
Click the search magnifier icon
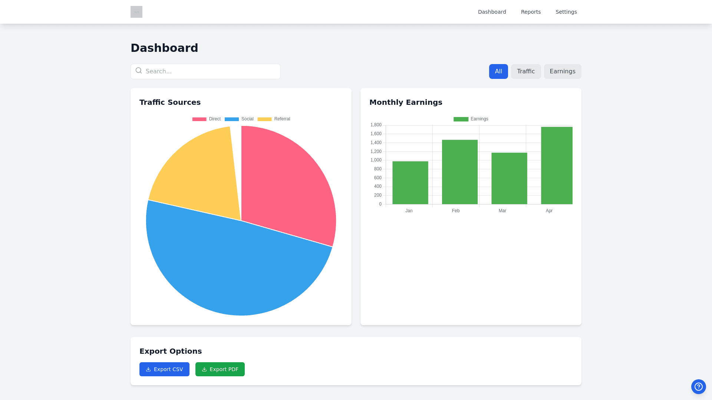139,71
